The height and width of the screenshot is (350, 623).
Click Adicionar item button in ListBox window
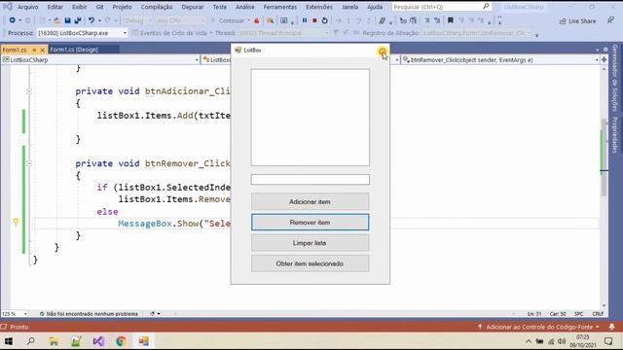coord(310,201)
